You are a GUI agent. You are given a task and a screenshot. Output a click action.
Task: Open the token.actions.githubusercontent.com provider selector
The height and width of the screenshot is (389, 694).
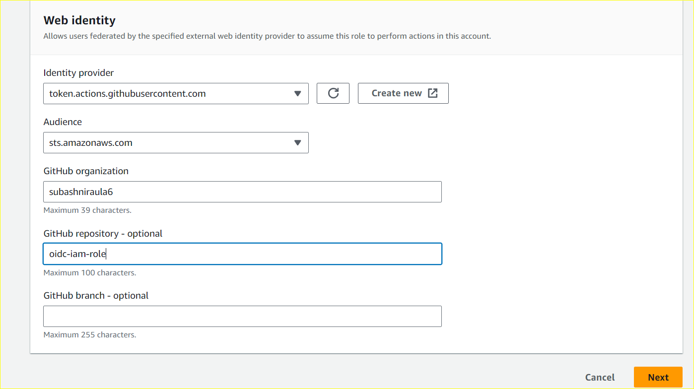click(x=176, y=93)
